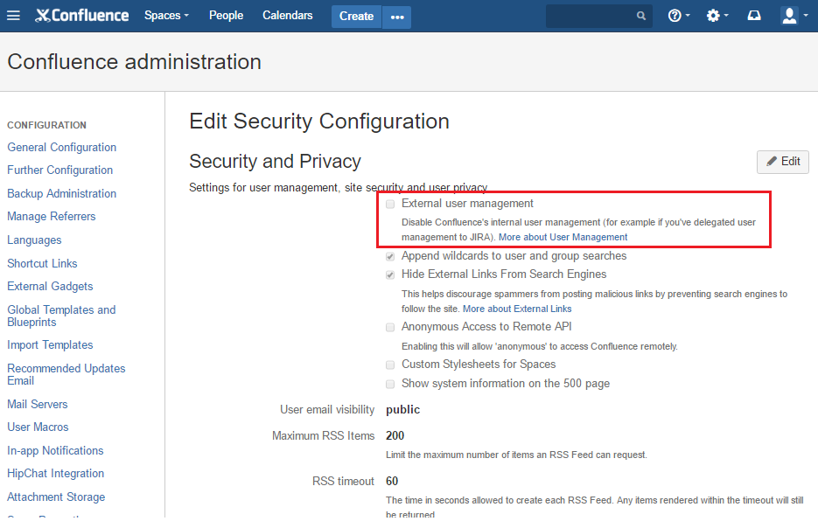
Task: Open More about User Management link
Action: tap(563, 237)
